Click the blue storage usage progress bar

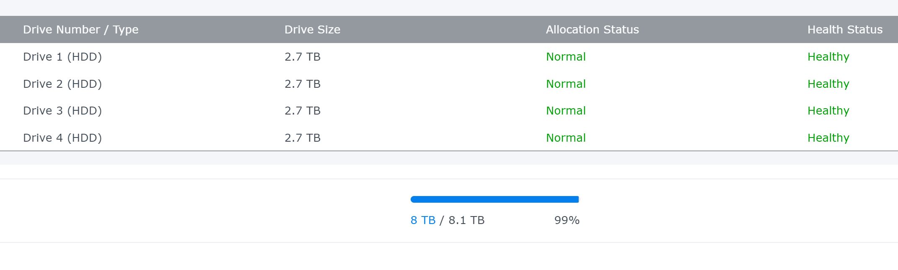pos(494,199)
